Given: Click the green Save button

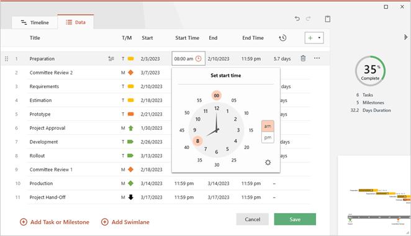Looking at the screenshot, I should pyautogui.click(x=295, y=219).
